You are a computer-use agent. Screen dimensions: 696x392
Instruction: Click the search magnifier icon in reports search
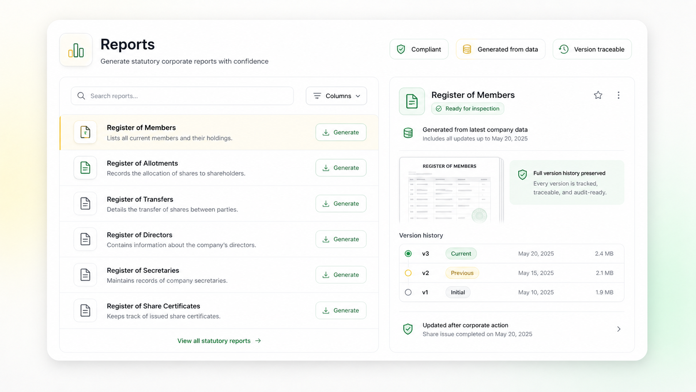tap(81, 96)
